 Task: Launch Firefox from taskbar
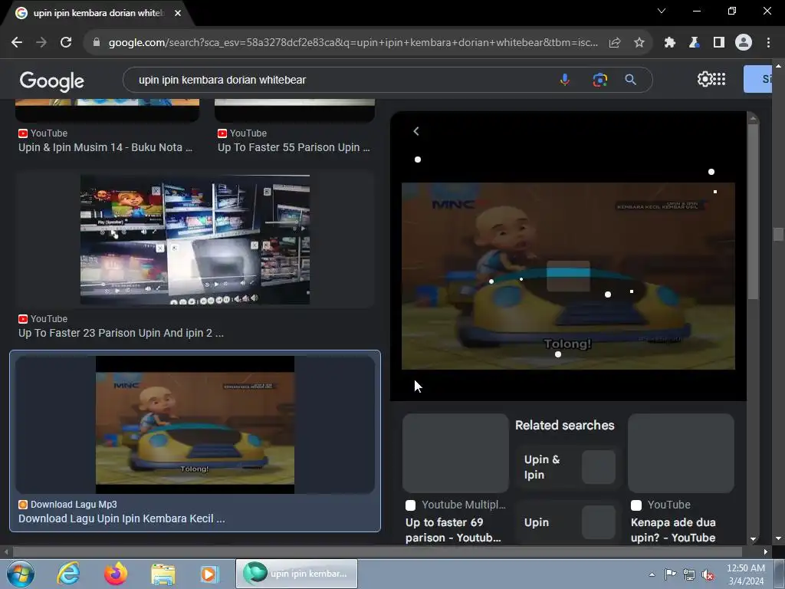coord(116,574)
